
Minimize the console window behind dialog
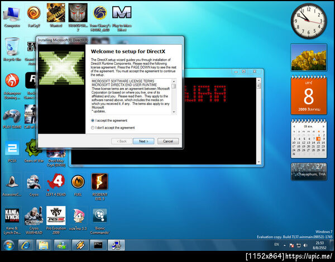[x=236, y=72]
